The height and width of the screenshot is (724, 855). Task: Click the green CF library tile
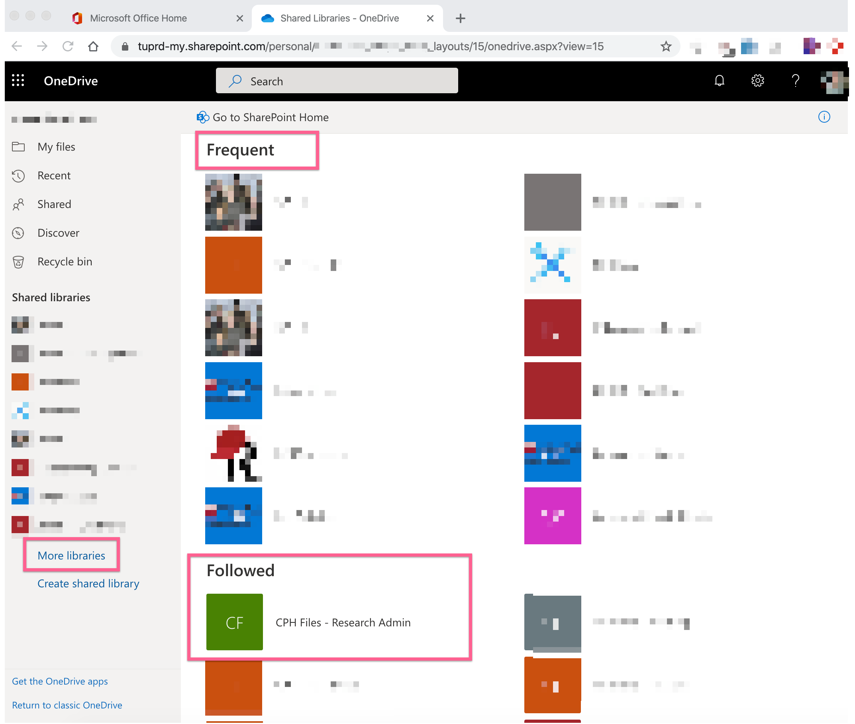click(x=234, y=623)
